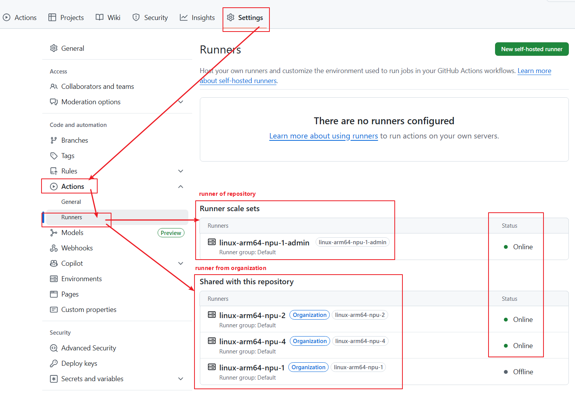Click the Custom properties icon

[54, 310]
